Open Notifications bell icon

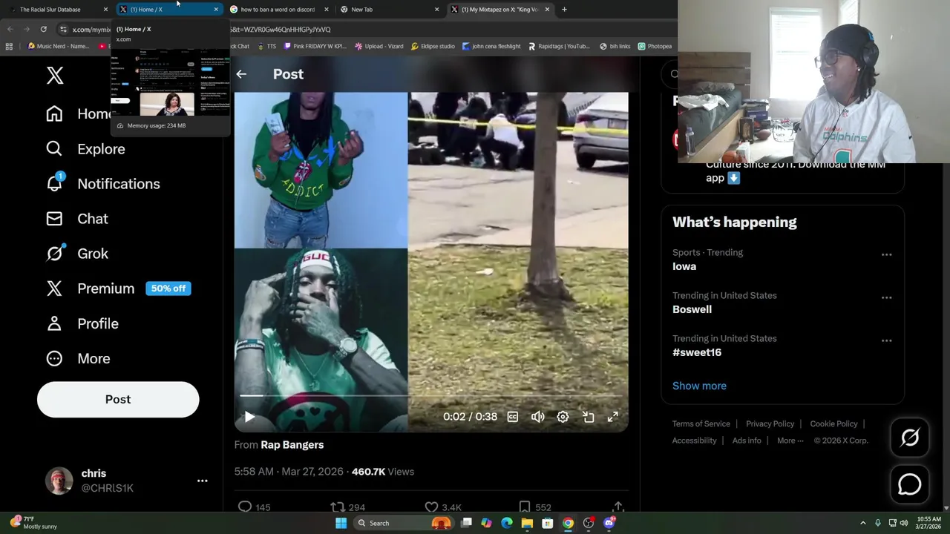click(x=54, y=183)
